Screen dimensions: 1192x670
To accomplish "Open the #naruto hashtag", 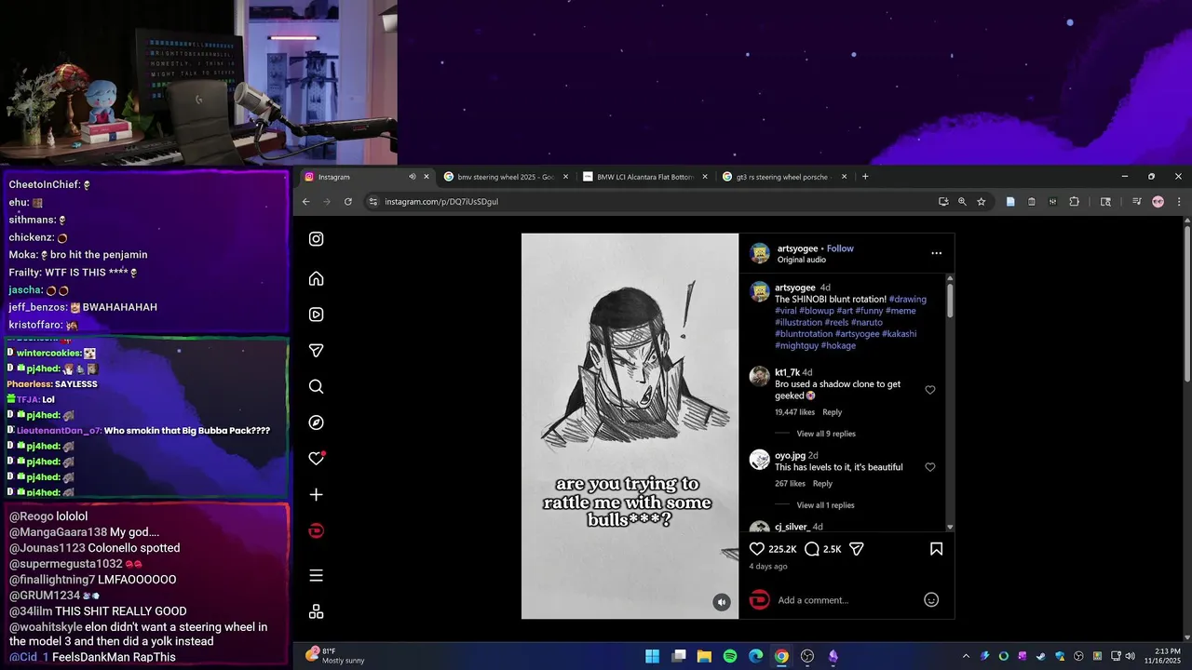I will tap(867, 322).
